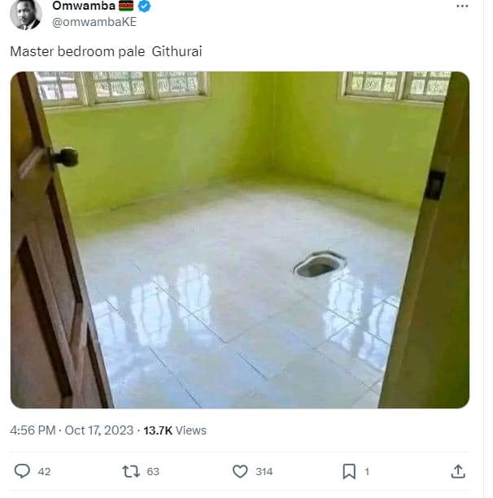This screenshot has height=498, width=493.
Task: Click the squat toilet in the photo
Action: 319,264
